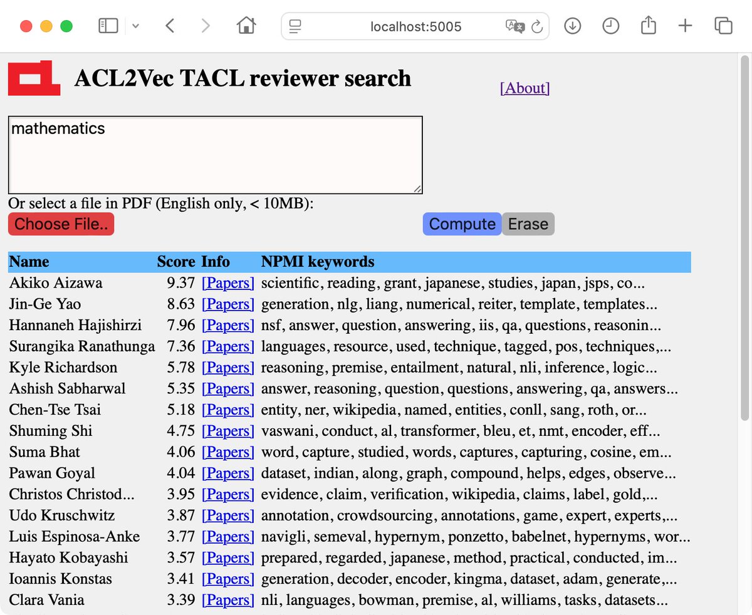
Task: Open history with the clock icon
Action: (610, 26)
